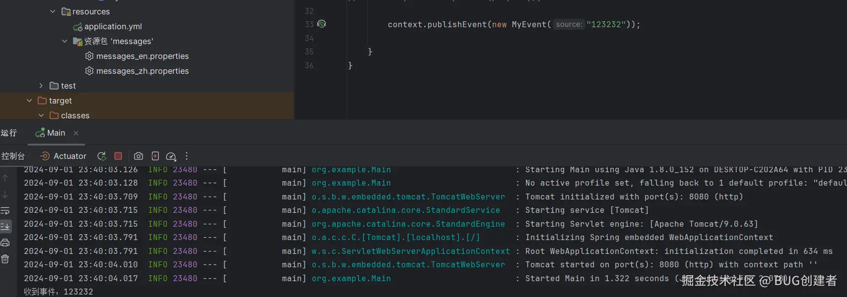Select messages_zh.properties in the tree
Screen dimensions: 847x297
tap(142, 71)
